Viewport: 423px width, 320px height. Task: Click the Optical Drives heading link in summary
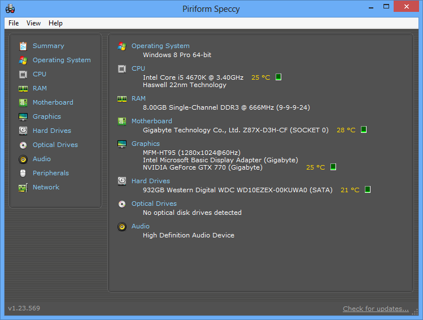154,204
